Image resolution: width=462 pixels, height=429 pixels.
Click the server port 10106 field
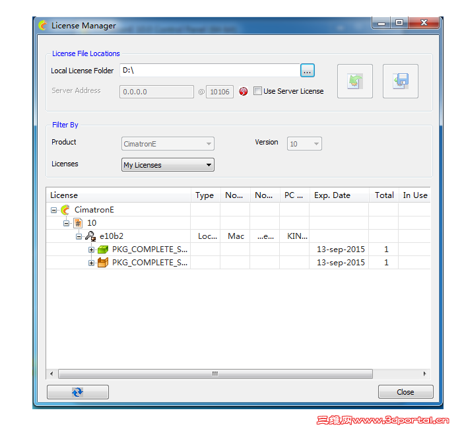[220, 92]
